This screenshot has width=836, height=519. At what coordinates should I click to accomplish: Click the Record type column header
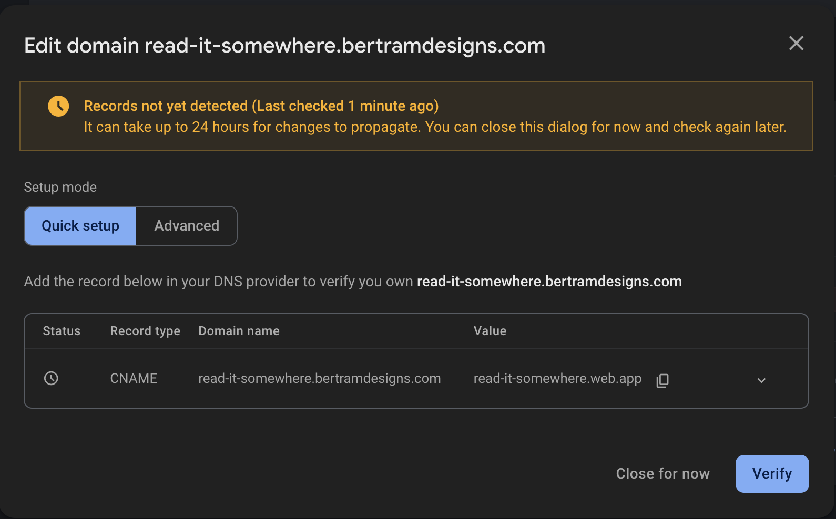click(145, 331)
